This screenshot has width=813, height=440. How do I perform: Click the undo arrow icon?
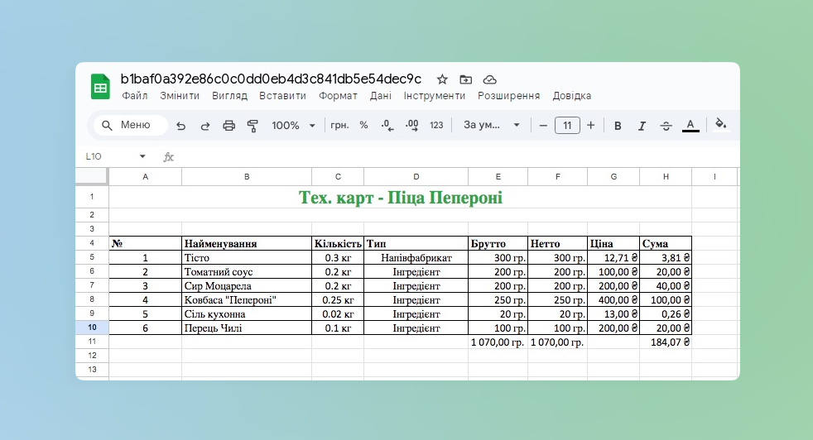click(180, 126)
